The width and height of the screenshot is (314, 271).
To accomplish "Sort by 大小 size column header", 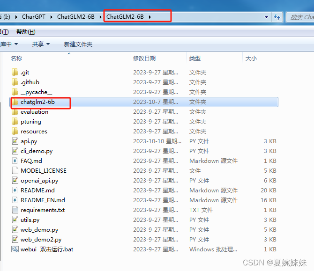I will (x=251, y=58).
